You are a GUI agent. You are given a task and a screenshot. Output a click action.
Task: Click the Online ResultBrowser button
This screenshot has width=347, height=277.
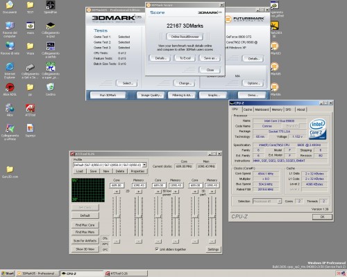185,37
